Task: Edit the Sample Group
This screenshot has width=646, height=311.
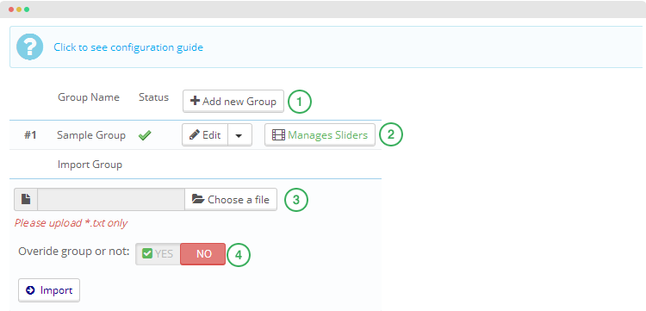Action: [205, 135]
